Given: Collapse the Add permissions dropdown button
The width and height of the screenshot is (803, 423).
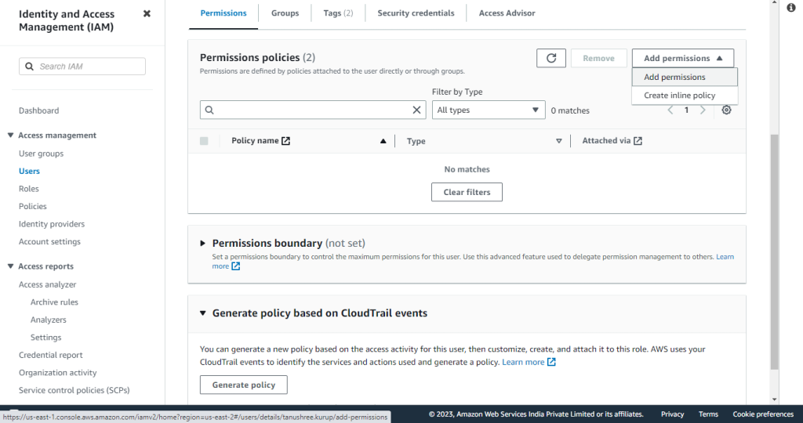Looking at the screenshot, I should coord(683,58).
